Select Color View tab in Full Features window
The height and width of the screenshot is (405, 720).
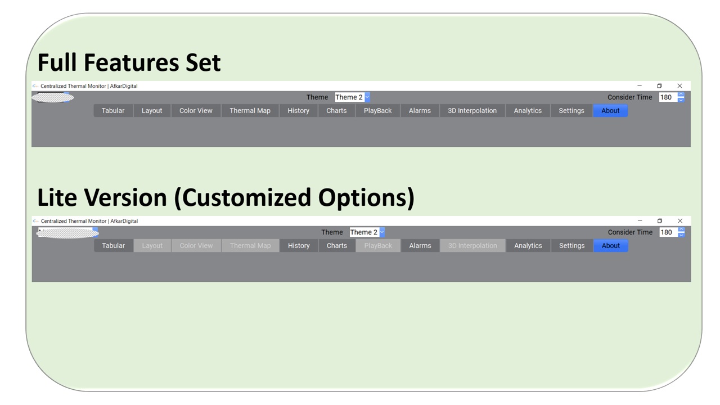click(196, 111)
